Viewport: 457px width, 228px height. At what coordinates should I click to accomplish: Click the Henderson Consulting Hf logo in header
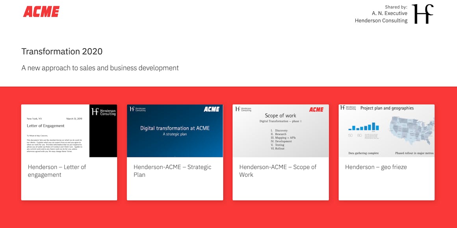(x=423, y=14)
